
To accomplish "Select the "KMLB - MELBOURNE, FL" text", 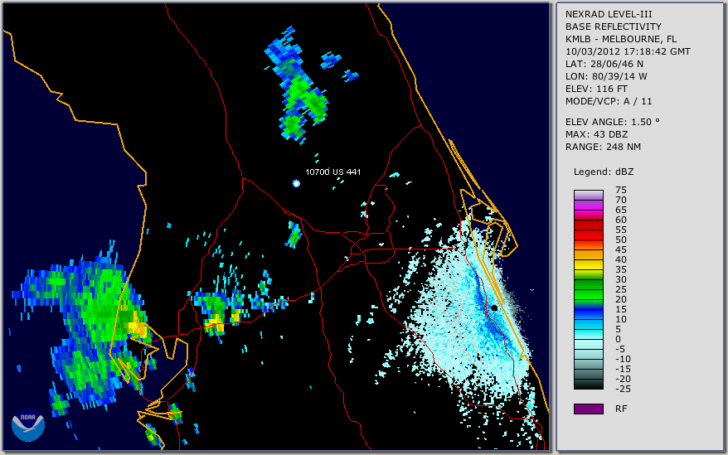I will pos(621,39).
